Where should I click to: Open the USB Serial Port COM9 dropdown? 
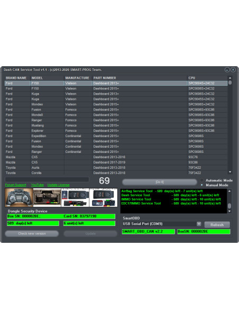pos(199,224)
